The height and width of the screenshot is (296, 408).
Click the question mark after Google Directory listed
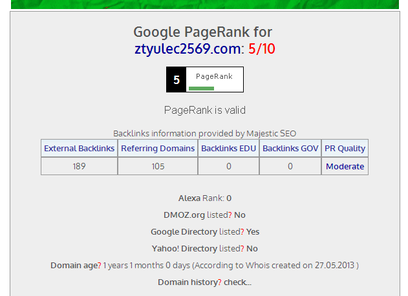242,232
